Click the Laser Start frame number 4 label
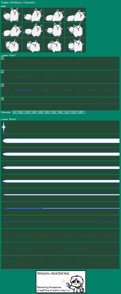This screenshot has height=294, width=121. 3,99
